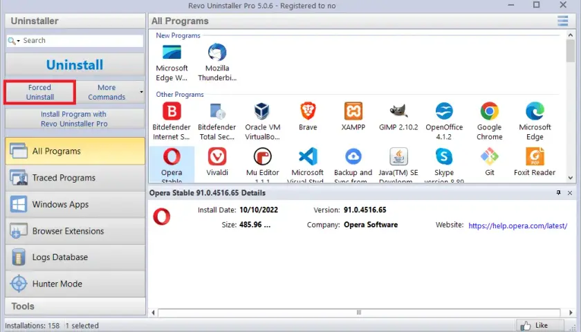This screenshot has height=332, width=581.
Task: Click the Opera logo in details panel
Action: (162, 216)
